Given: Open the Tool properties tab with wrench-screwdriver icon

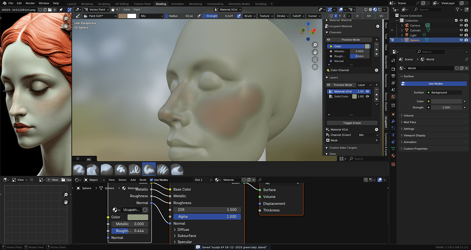Looking at the screenshot, I should [x=393, y=61].
